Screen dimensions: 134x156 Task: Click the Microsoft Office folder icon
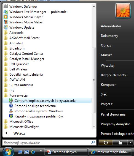tap(6, 121)
